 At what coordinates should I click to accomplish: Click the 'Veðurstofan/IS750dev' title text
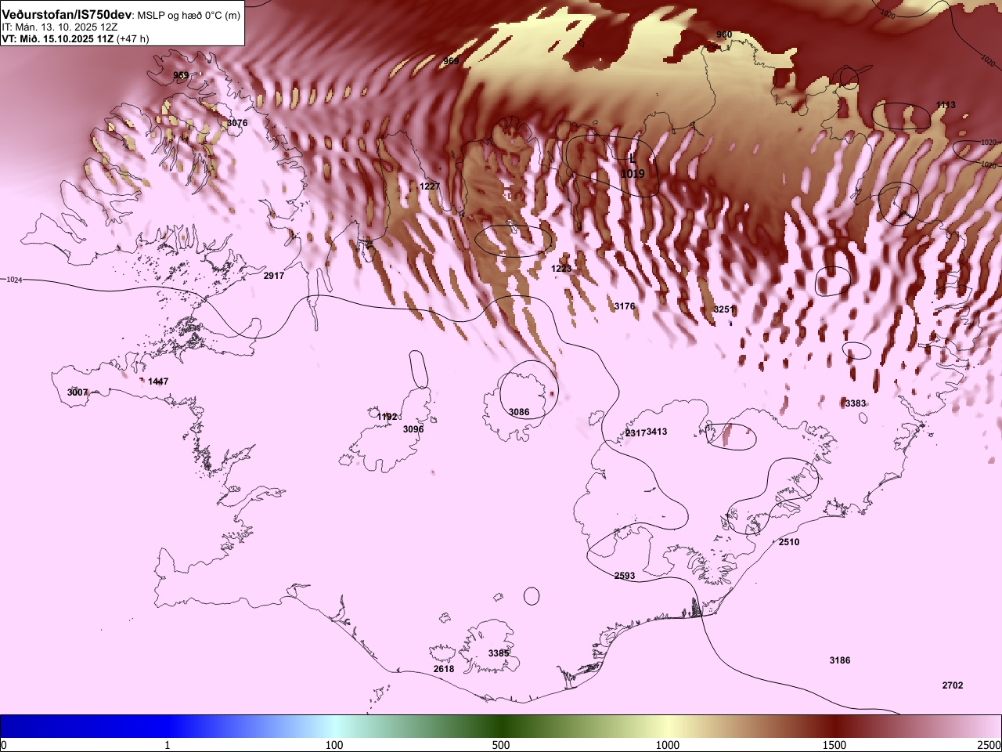[68, 15]
